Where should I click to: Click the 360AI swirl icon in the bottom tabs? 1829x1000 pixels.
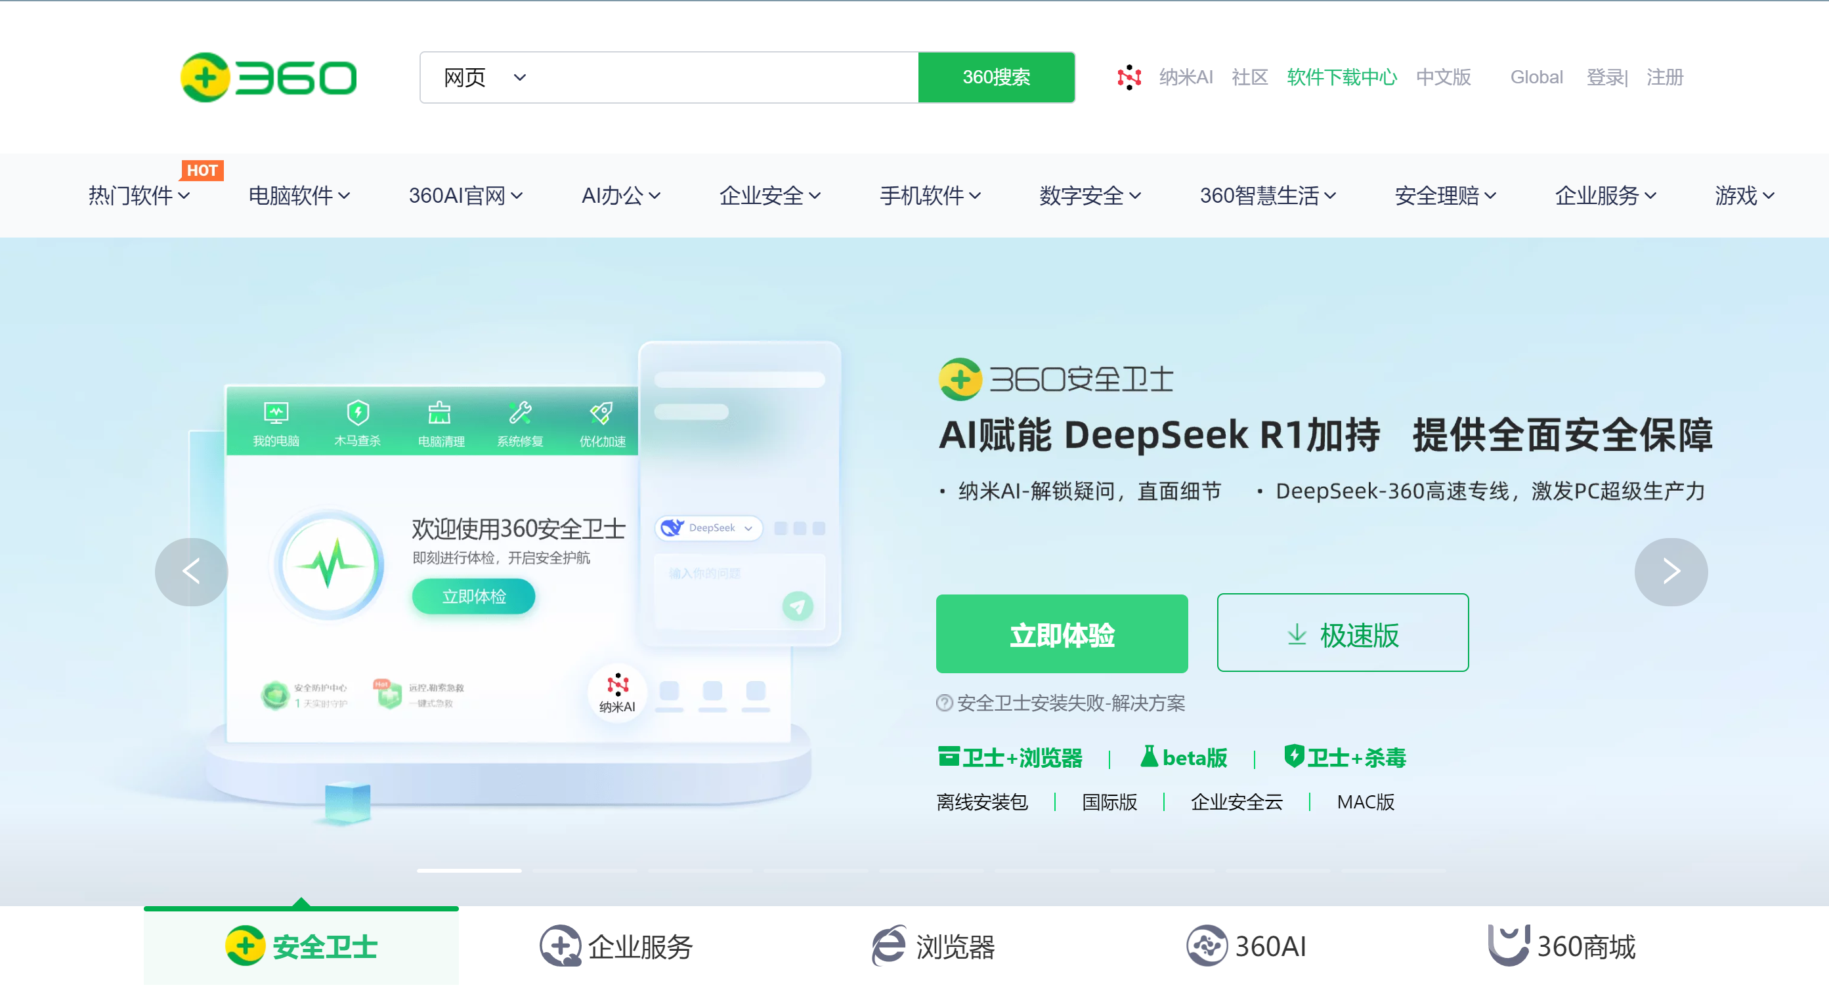click(x=1207, y=946)
